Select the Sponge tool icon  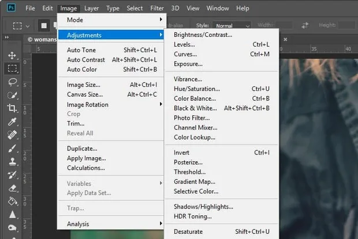point(12,227)
